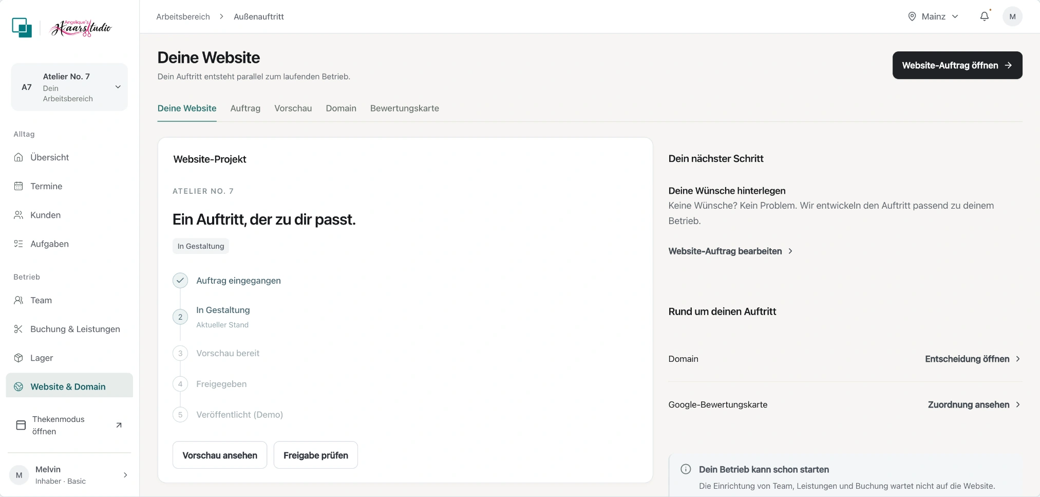The image size is (1040, 497).
Task: Open the notifications bell
Action: tap(984, 16)
